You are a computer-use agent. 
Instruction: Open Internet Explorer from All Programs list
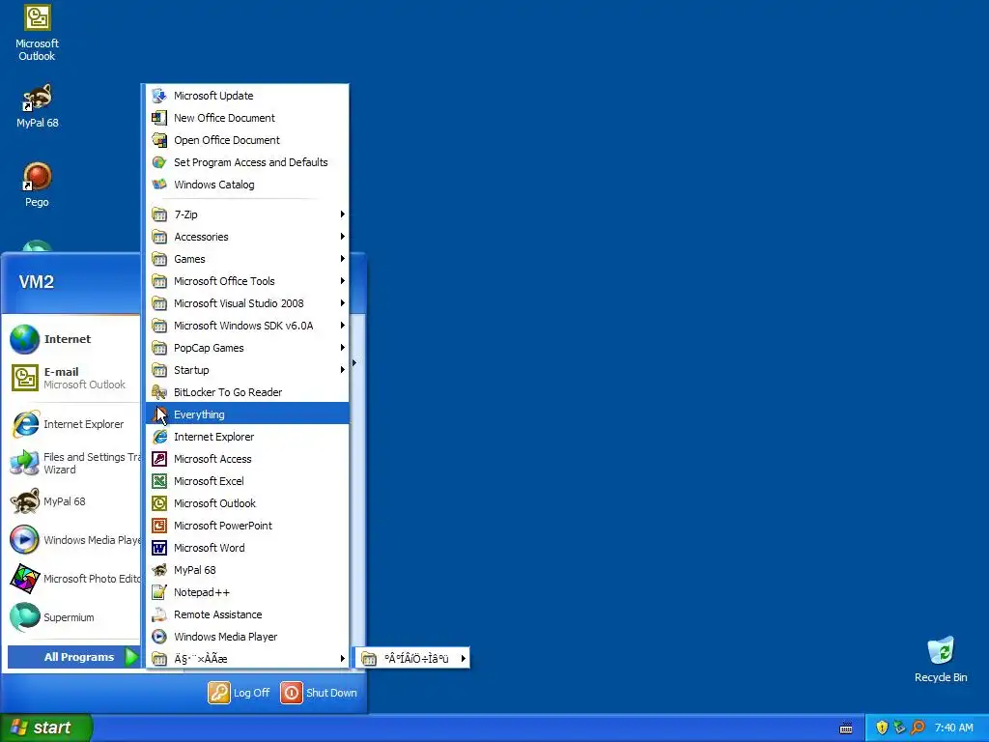(x=247, y=437)
